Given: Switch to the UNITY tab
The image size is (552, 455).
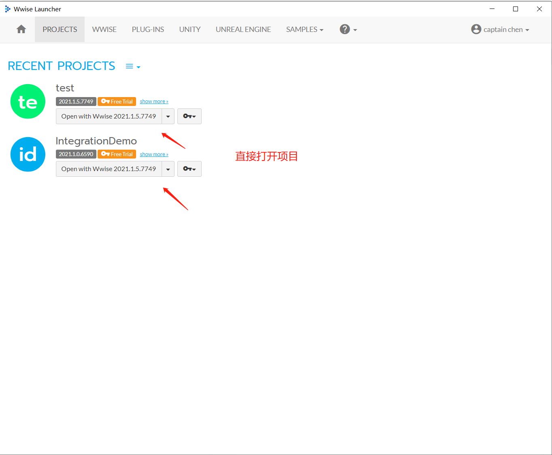Looking at the screenshot, I should point(190,30).
